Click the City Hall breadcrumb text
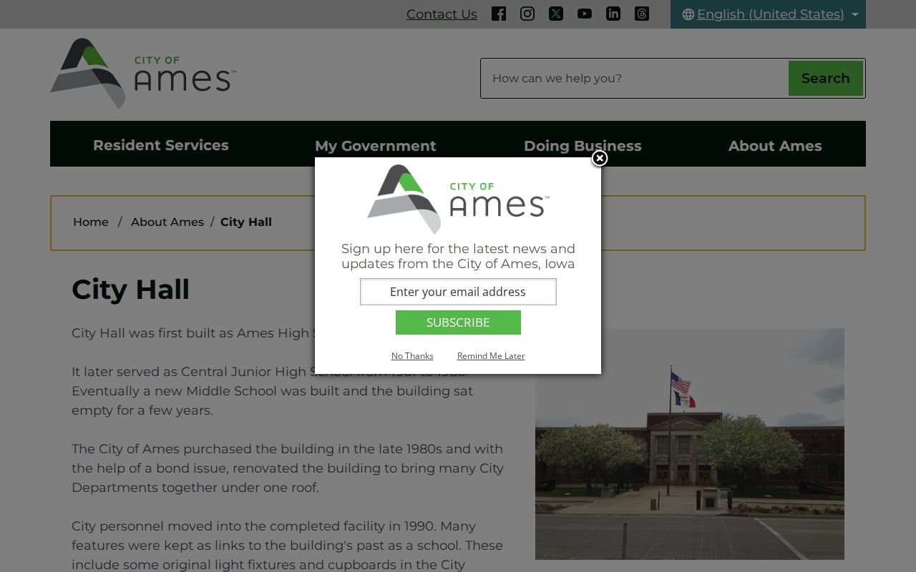The height and width of the screenshot is (572, 916). click(246, 222)
